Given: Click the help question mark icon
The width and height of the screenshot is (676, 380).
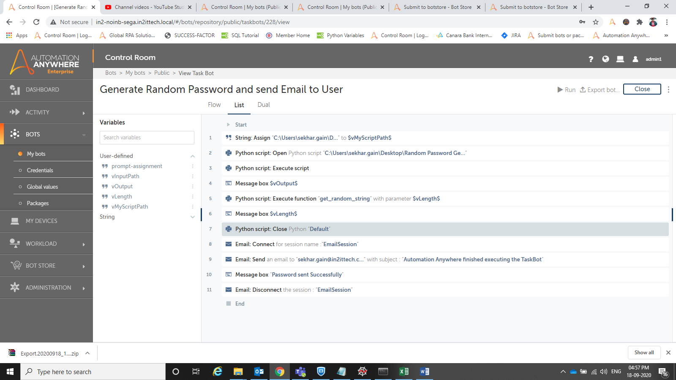Looking at the screenshot, I should pyautogui.click(x=591, y=59).
